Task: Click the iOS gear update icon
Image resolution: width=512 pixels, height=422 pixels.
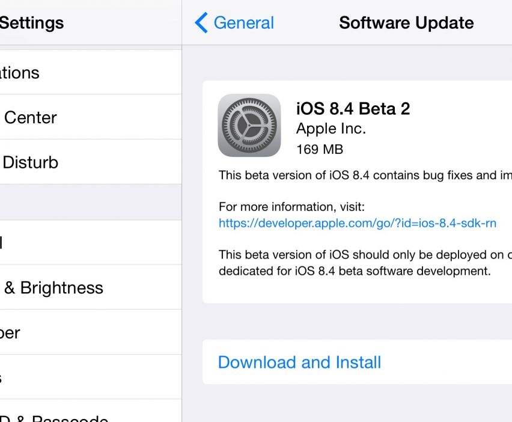Action: 249,125
